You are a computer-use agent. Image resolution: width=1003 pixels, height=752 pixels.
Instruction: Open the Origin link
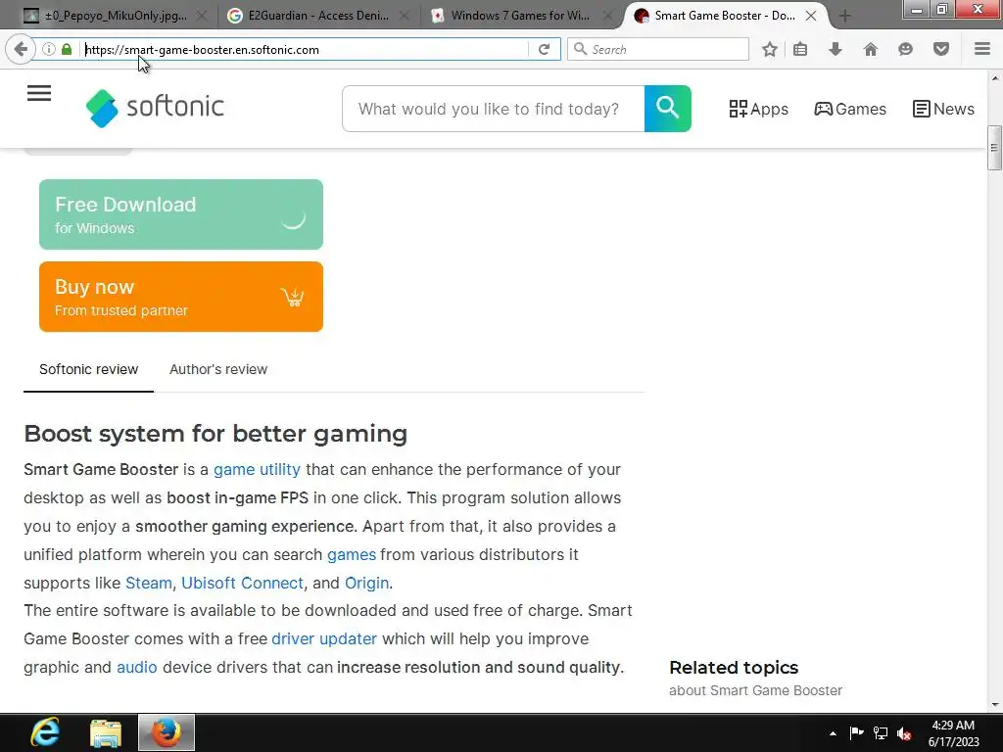coord(366,584)
